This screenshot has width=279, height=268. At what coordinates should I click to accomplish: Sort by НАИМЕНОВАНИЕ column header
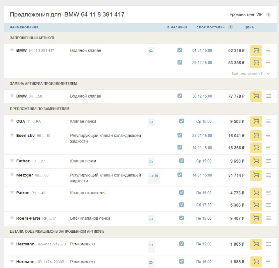tap(24, 28)
